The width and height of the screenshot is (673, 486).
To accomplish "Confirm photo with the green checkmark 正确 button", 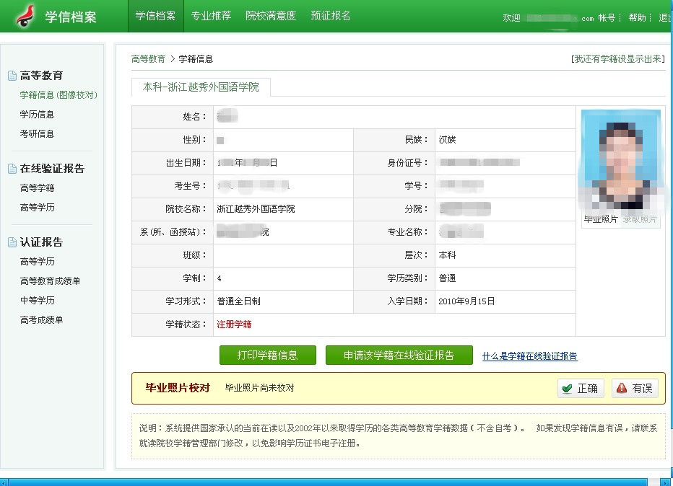I will coord(581,388).
